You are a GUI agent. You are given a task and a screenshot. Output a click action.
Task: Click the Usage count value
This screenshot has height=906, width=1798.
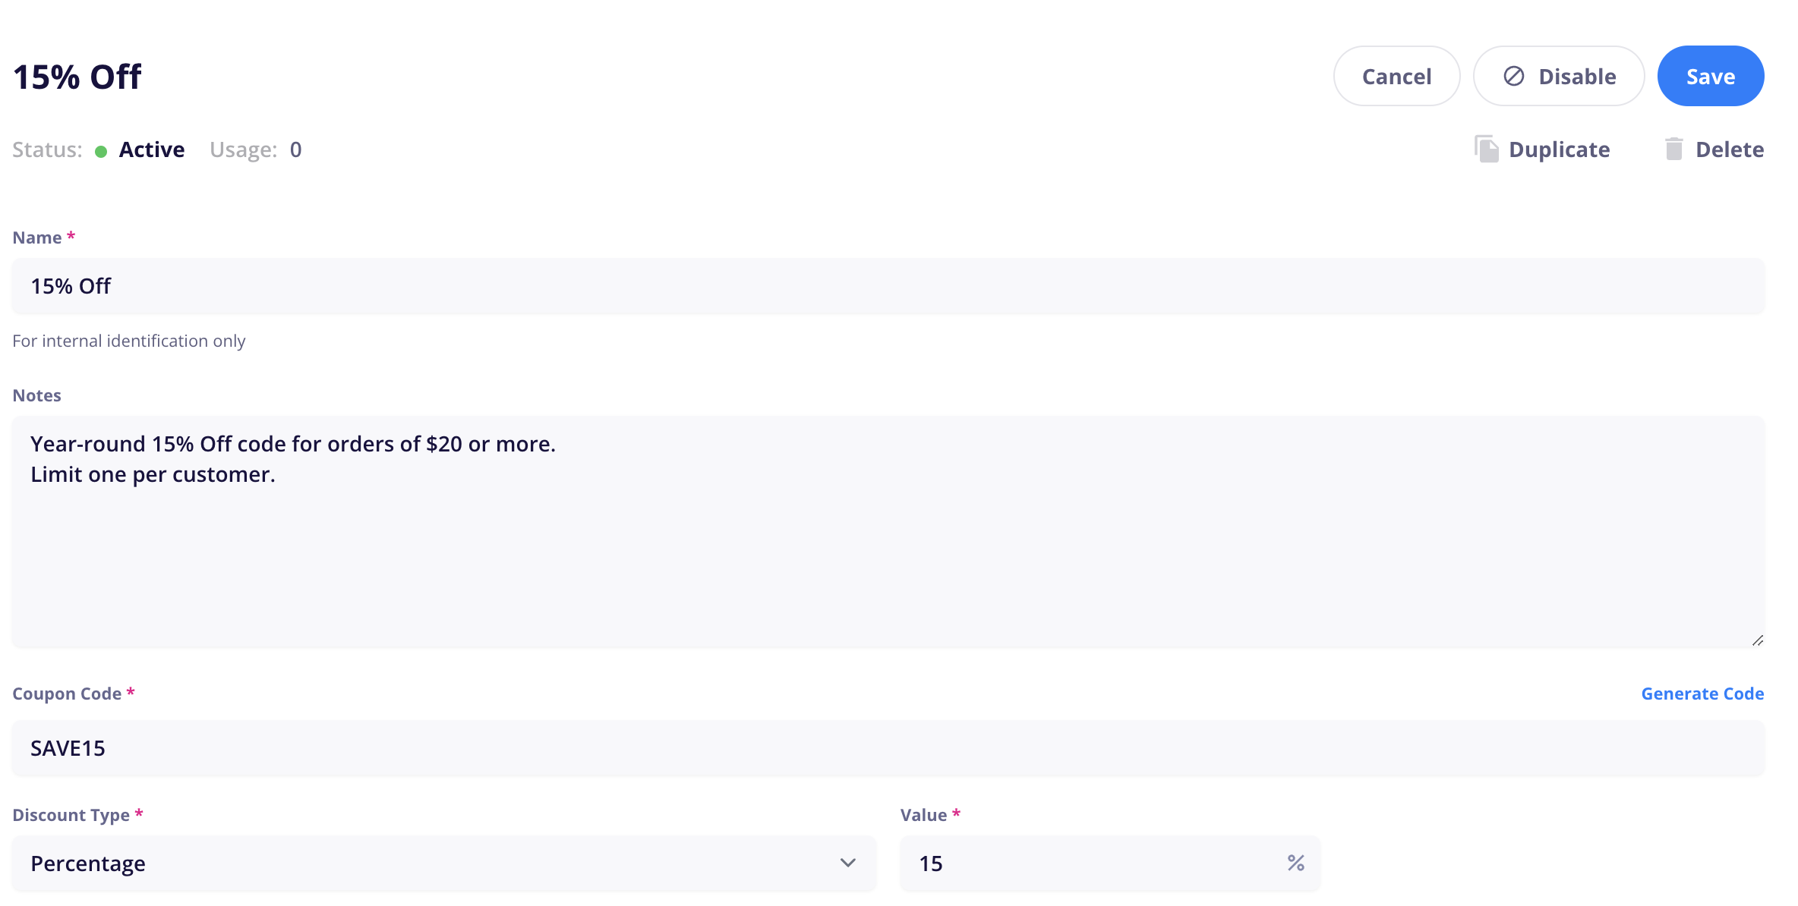click(x=295, y=149)
